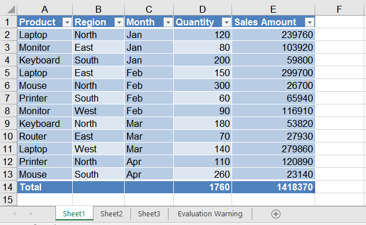Open the Sales Amount filter dropdown
Viewport: 366px width, 225px height.
coord(309,22)
